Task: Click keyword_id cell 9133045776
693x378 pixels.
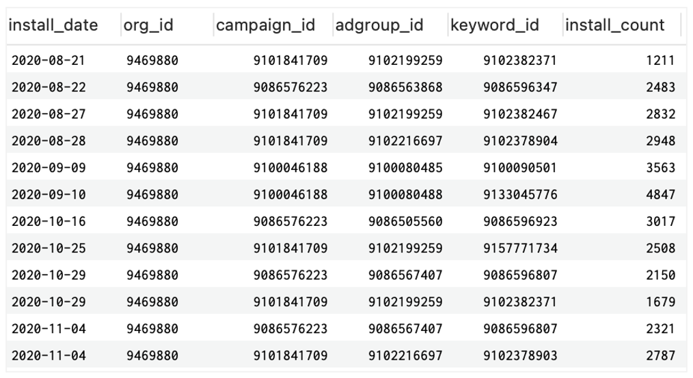Action: click(519, 195)
